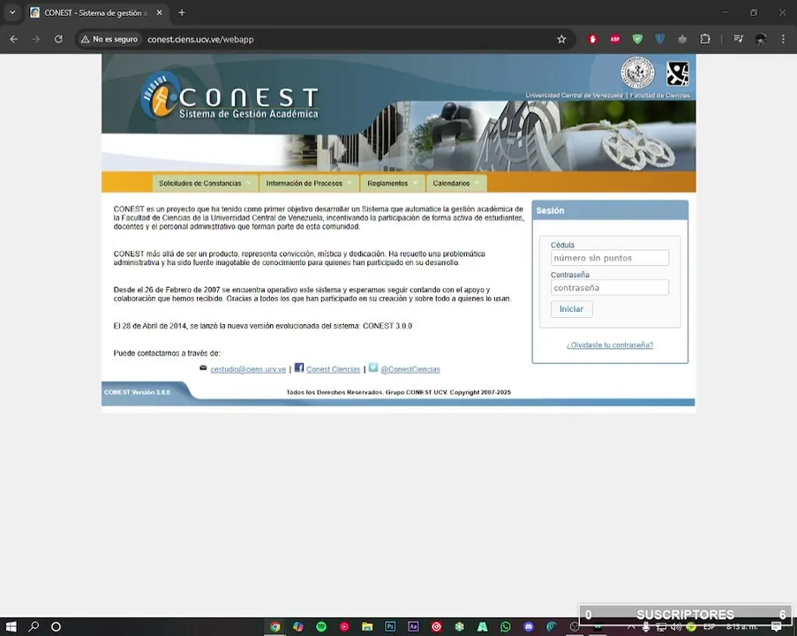797x636 pixels.
Task: Open the Reglamentos menu
Action: 393,183
